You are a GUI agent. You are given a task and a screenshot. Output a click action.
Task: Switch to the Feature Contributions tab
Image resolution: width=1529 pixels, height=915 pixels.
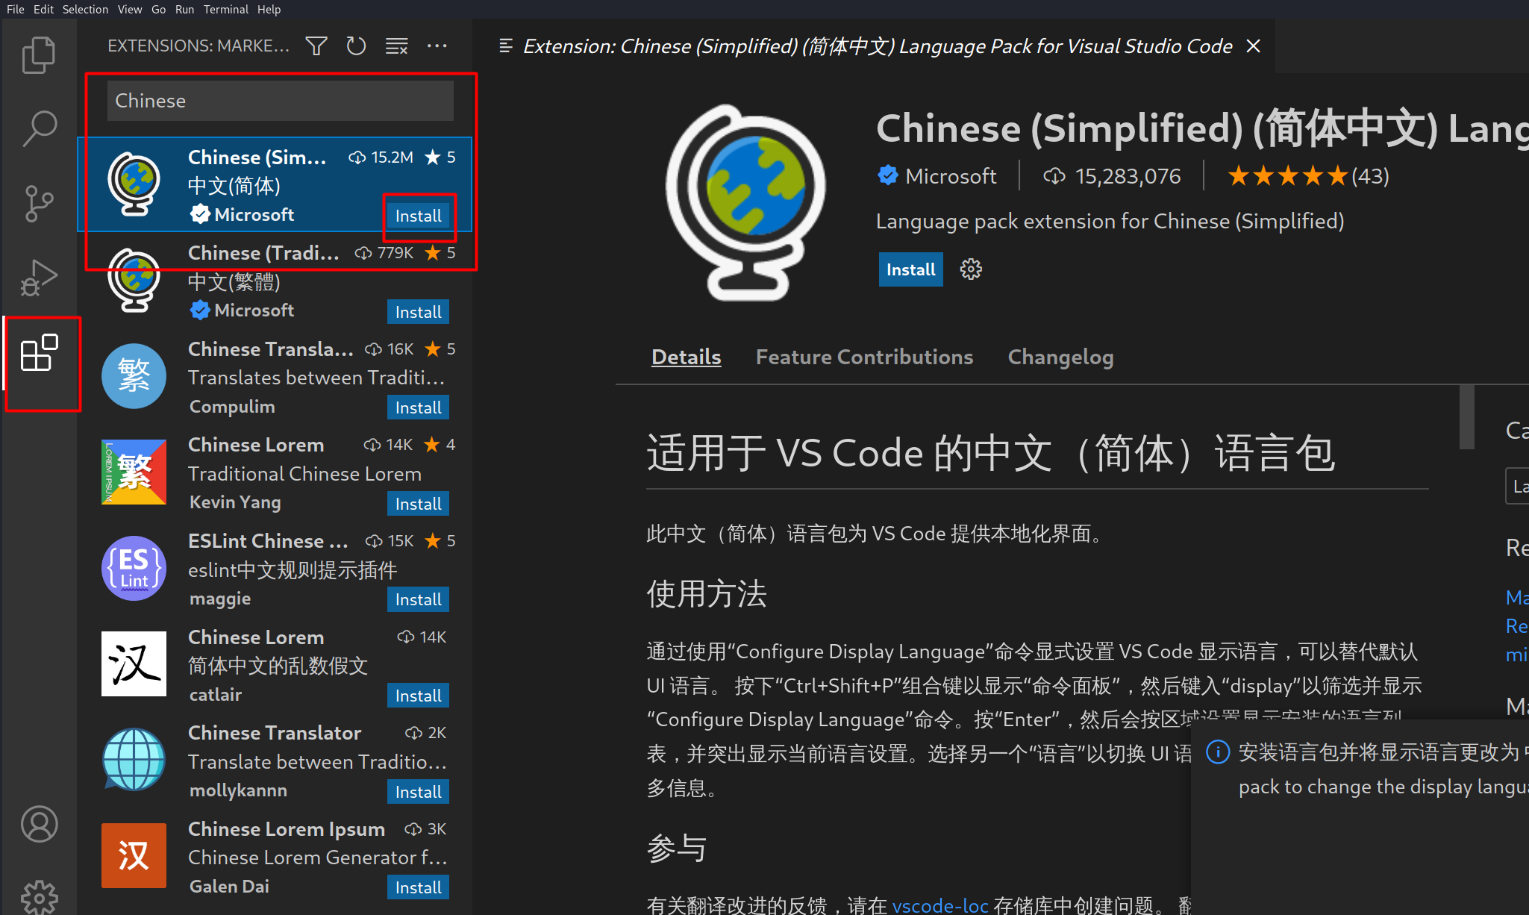click(x=863, y=357)
